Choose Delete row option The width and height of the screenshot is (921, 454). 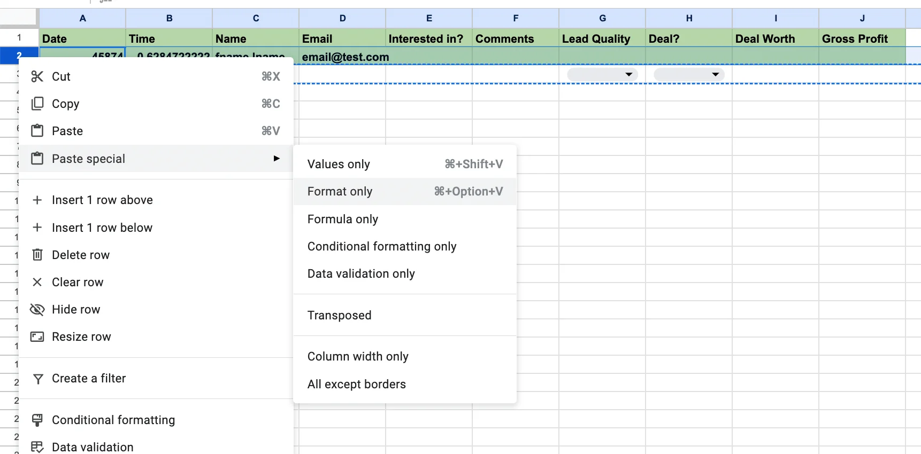coord(156,255)
